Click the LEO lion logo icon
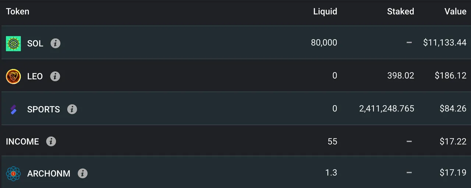471x188 pixels. [x=13, y=76]
